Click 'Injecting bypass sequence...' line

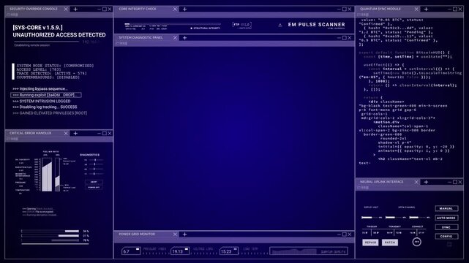40,88
